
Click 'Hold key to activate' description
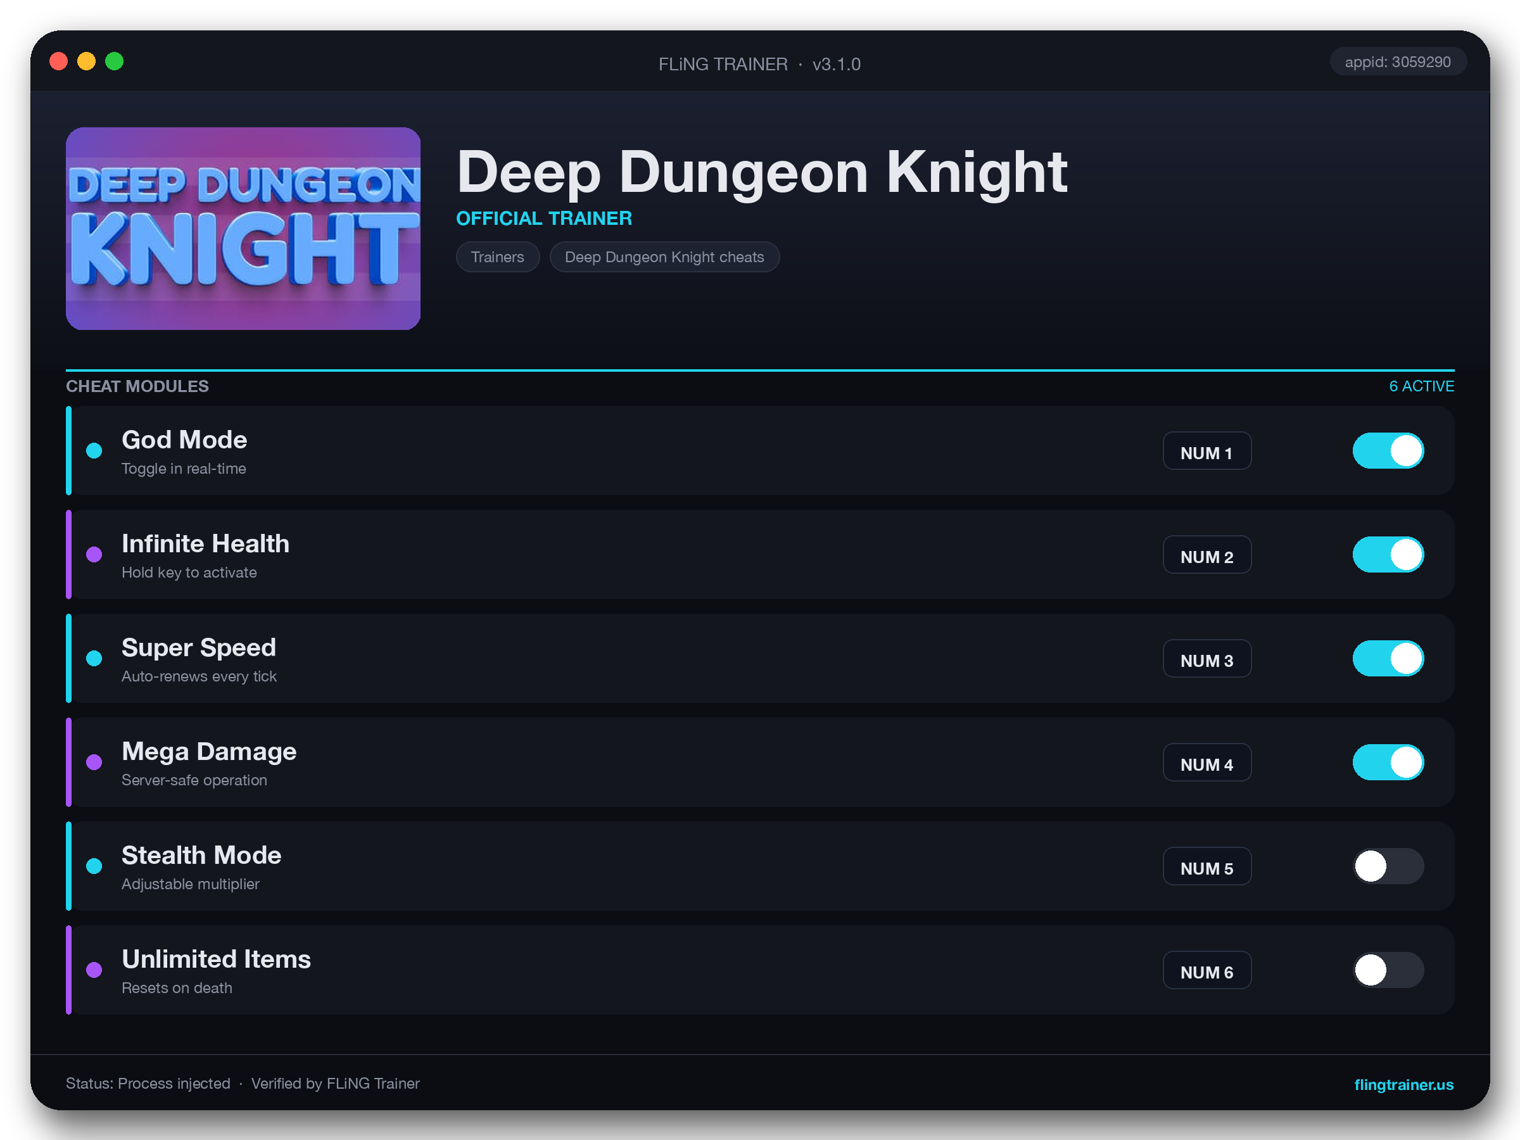coord(189,573)
